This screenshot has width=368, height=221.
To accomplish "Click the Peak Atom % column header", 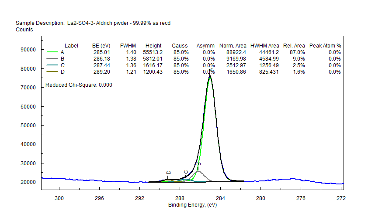I will tap(325, 46).
